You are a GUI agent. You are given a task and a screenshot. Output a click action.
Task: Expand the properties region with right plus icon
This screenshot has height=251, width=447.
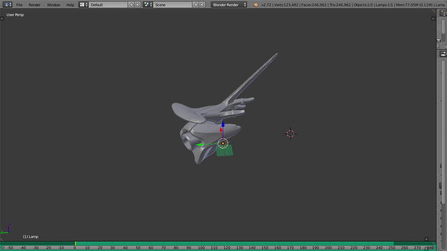coord(434,19)
